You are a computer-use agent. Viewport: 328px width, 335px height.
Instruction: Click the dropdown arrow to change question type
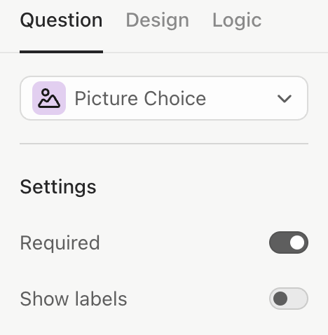pos(284,99)
